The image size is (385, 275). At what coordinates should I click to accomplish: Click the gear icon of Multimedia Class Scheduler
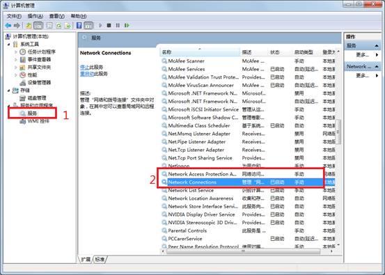click(x=164, y=125)
